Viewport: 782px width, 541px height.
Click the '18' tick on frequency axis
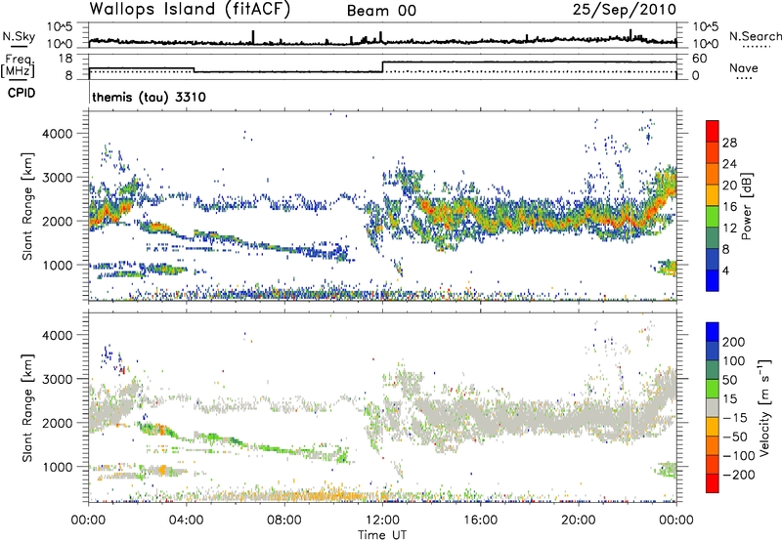[x=65, y=59]
